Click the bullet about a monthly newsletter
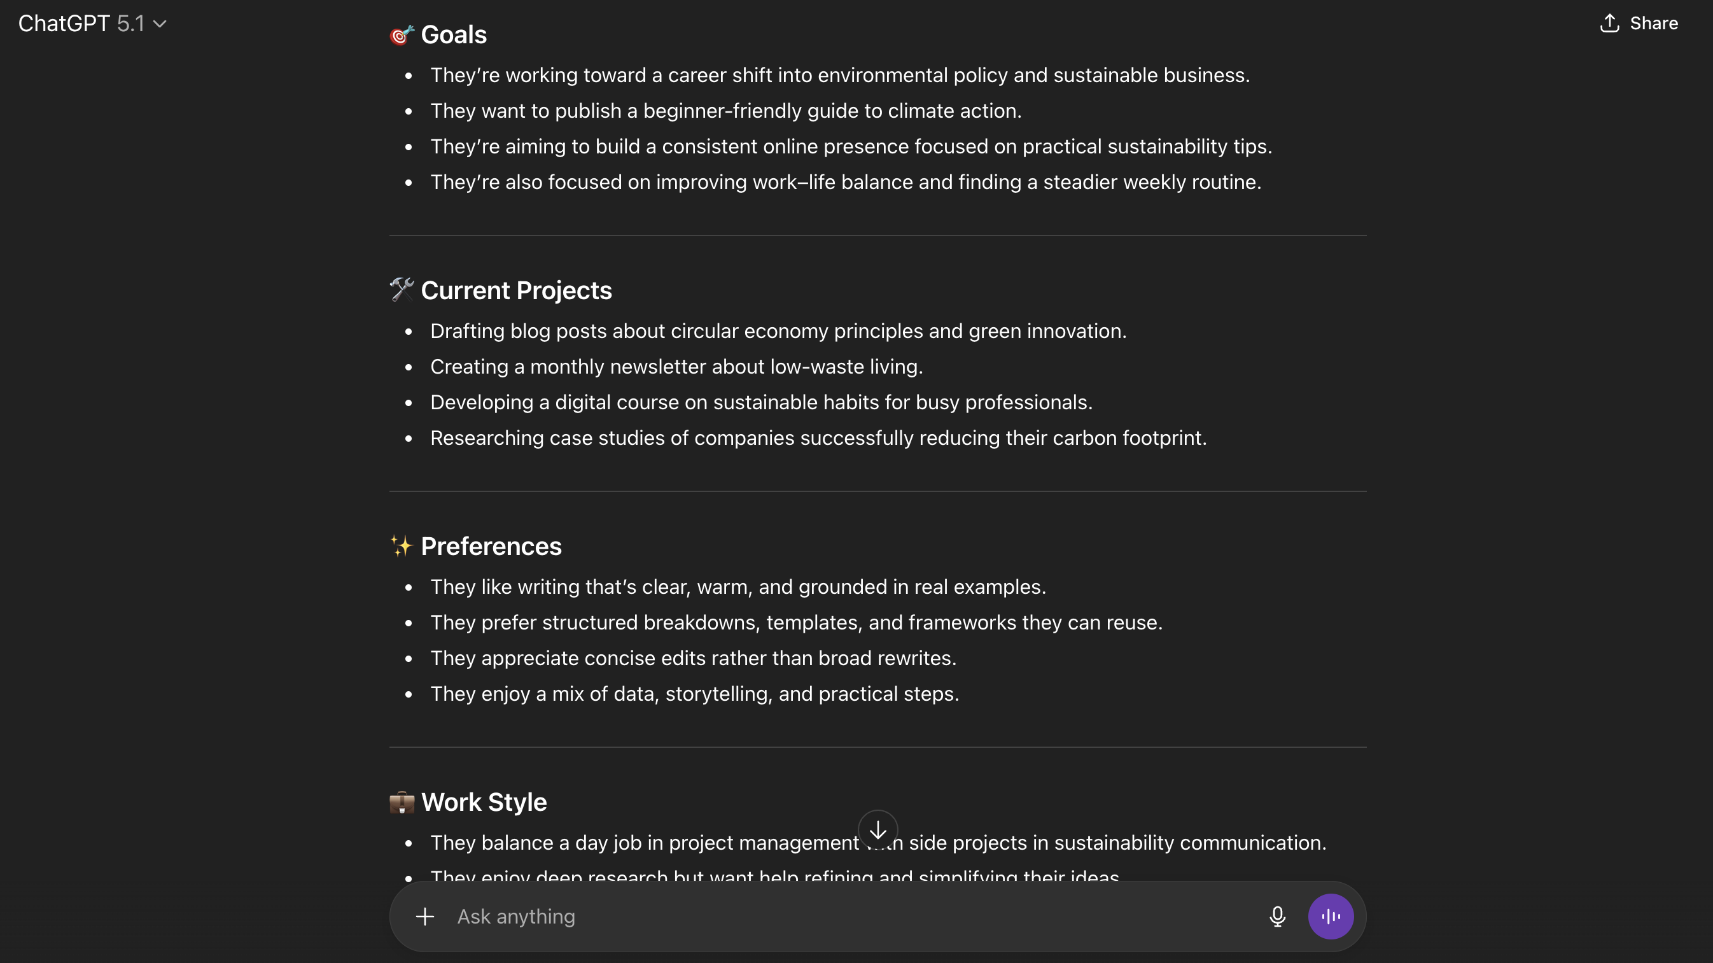 tap(676, 367)
